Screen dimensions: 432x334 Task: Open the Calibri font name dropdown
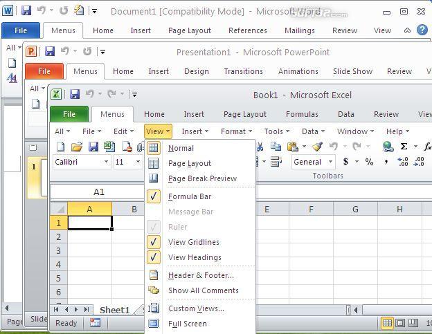(x=107, y=162)
